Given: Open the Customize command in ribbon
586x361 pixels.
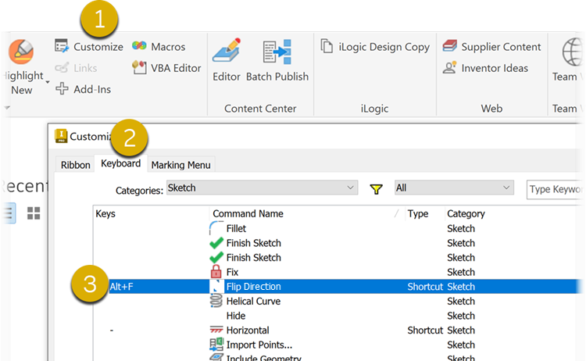Looking at the screenshot, I should click(x=89, y=47).
